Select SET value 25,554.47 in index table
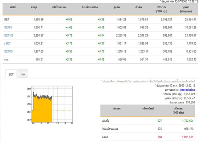 [x=191, y=19]
